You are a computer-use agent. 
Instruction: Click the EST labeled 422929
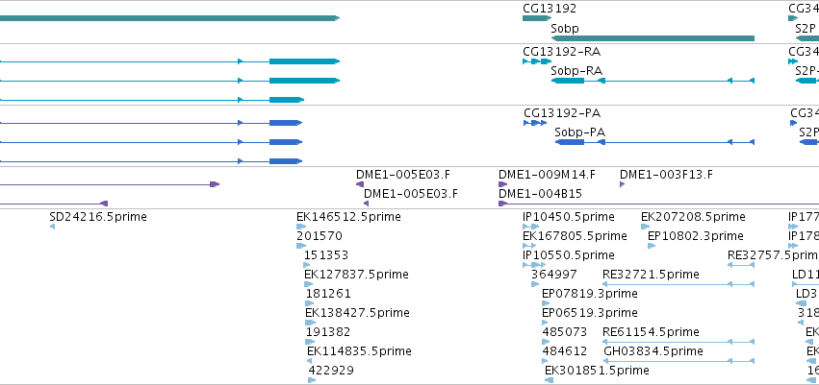pyautogui.click(x=331, y=371)
